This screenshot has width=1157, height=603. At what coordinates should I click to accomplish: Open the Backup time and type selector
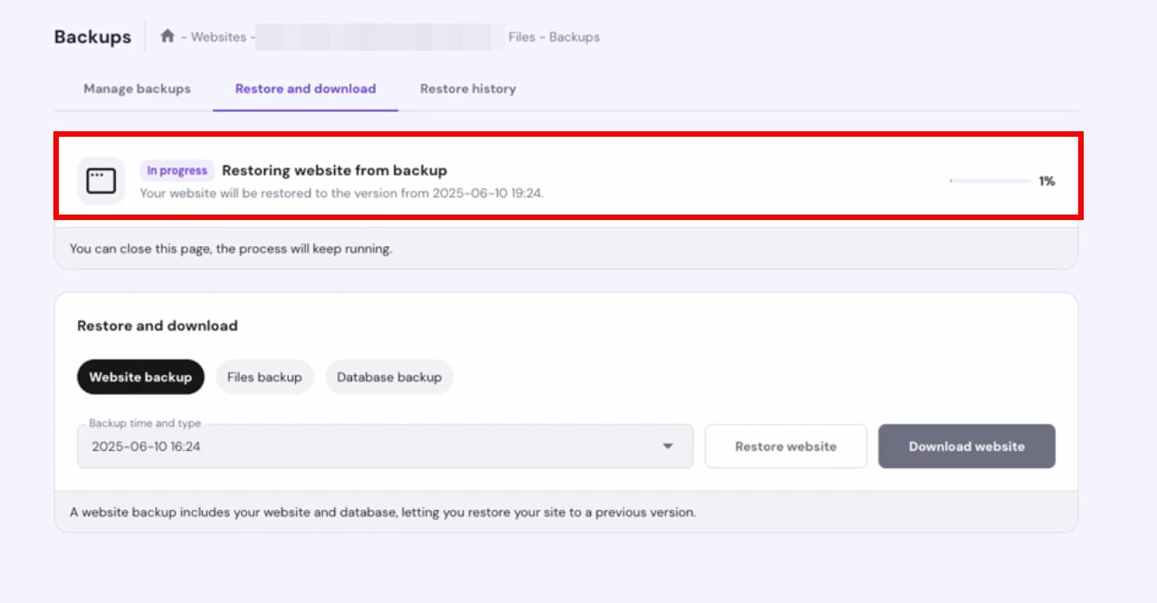click(x=385, y=446)
